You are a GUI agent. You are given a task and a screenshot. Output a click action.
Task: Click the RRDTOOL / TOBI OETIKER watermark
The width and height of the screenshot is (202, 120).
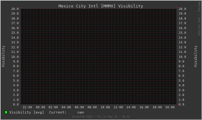click(x=199, y=19)
